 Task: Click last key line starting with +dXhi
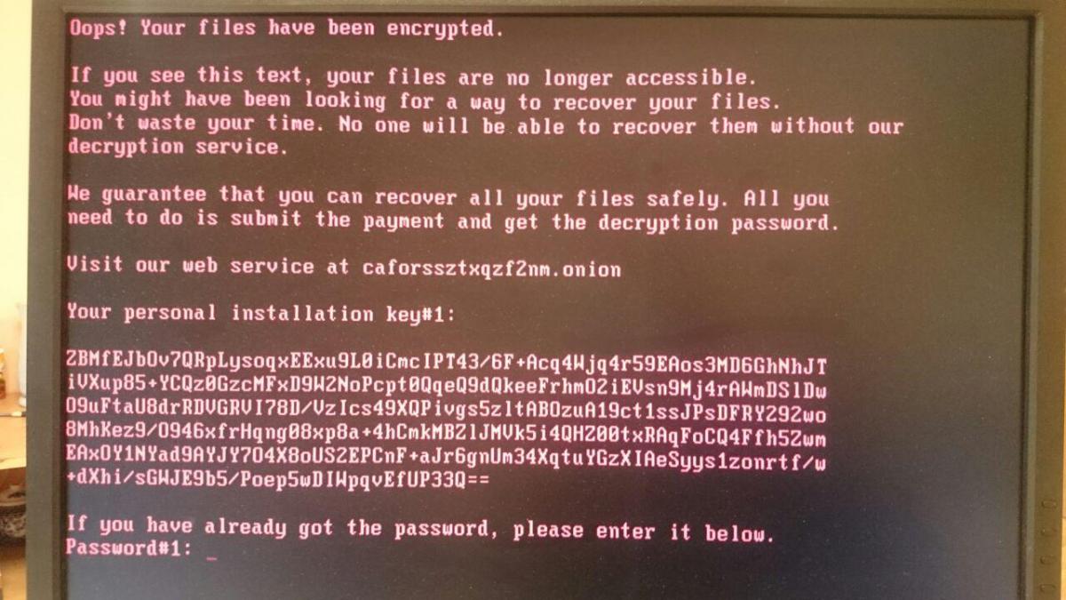(x=278, y=481)
